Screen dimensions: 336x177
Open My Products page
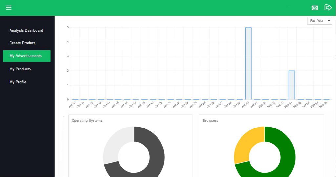20,69
